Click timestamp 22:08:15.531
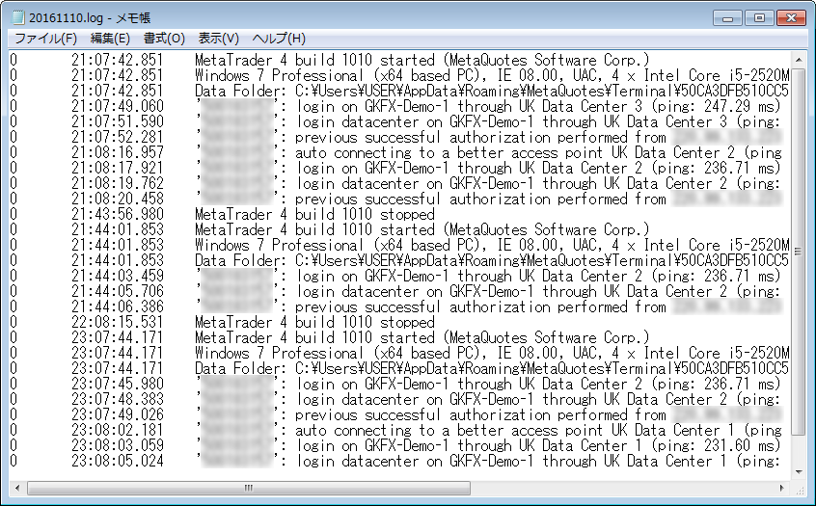 (118, 322)
